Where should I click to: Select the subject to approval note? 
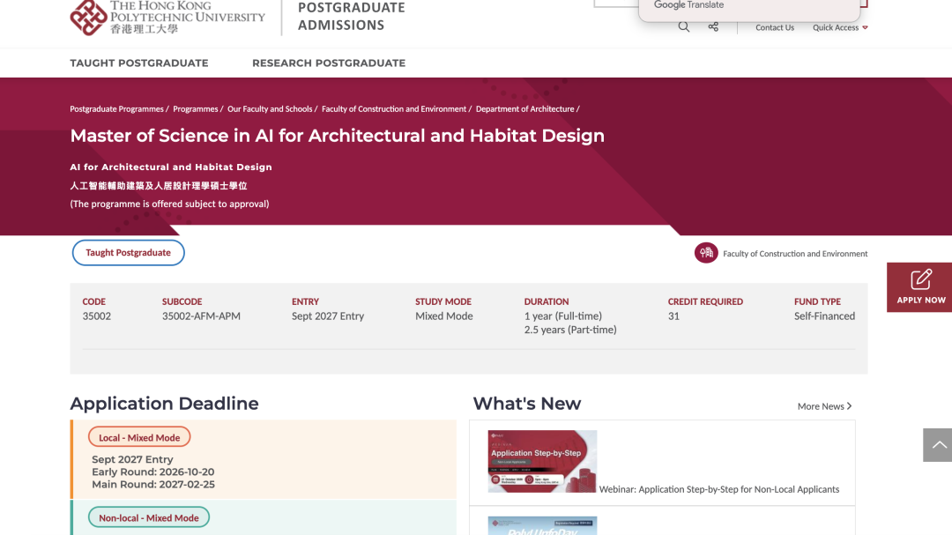coord(169,204)
